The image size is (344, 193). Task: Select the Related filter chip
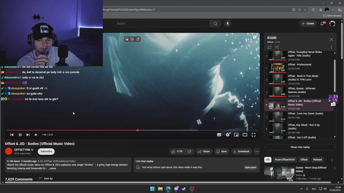tap(317, 160)
